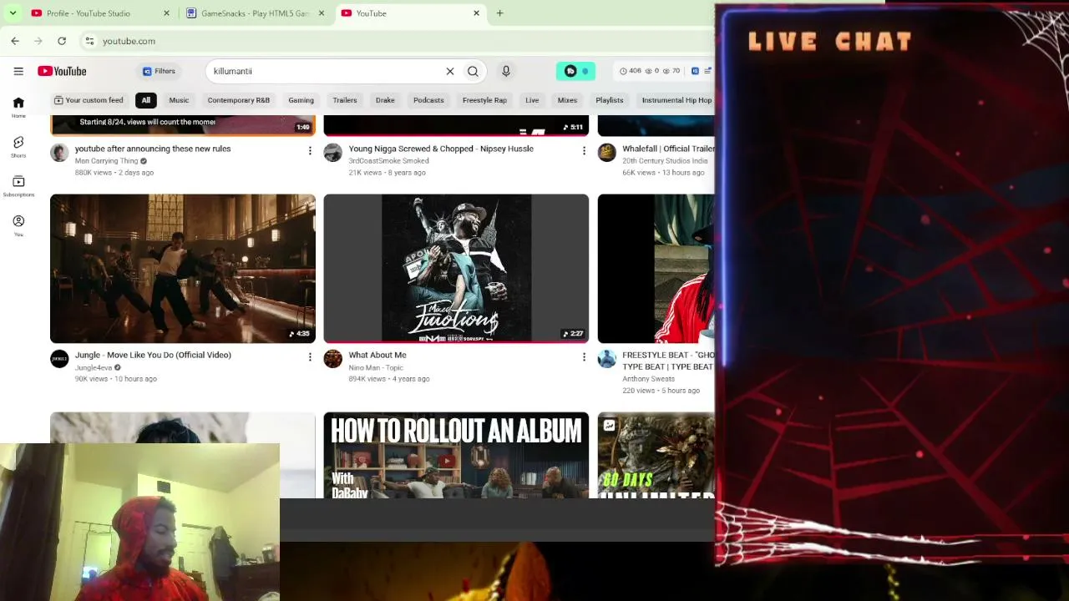Open the YouTube hamburger guide menu
Screen dimensions: 1069x601
[18, 71]
